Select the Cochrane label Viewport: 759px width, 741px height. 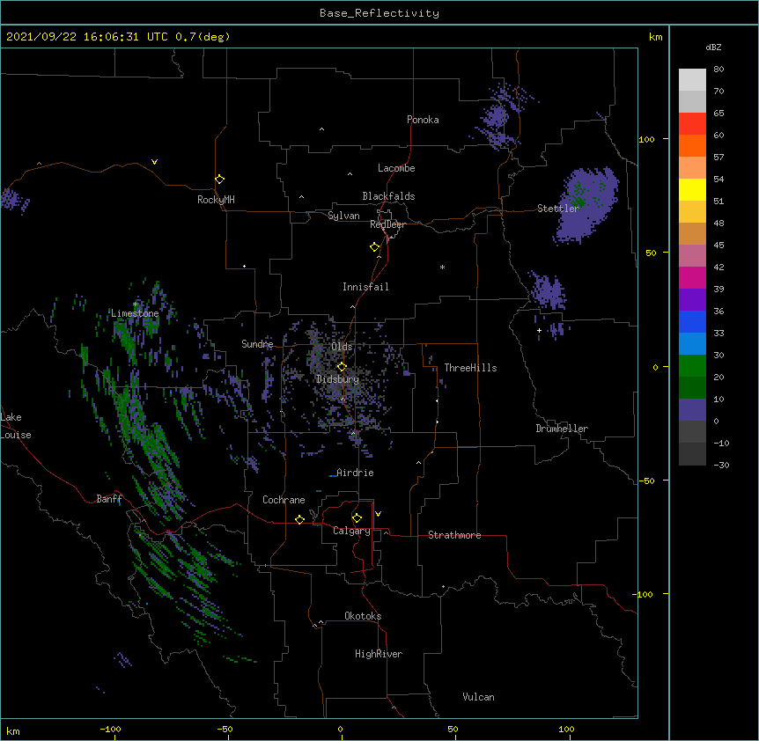click(284, 500)
